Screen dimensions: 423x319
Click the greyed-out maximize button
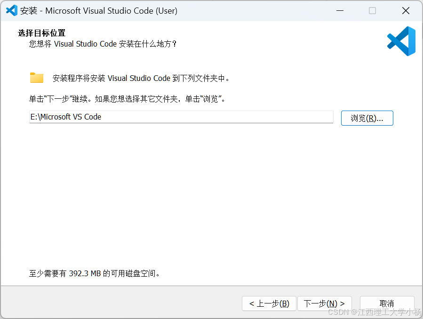click(372, 10)
